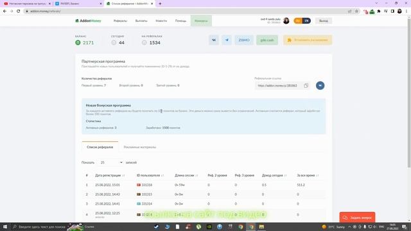Share referral link via round VK button

click(x=320, y=85)
